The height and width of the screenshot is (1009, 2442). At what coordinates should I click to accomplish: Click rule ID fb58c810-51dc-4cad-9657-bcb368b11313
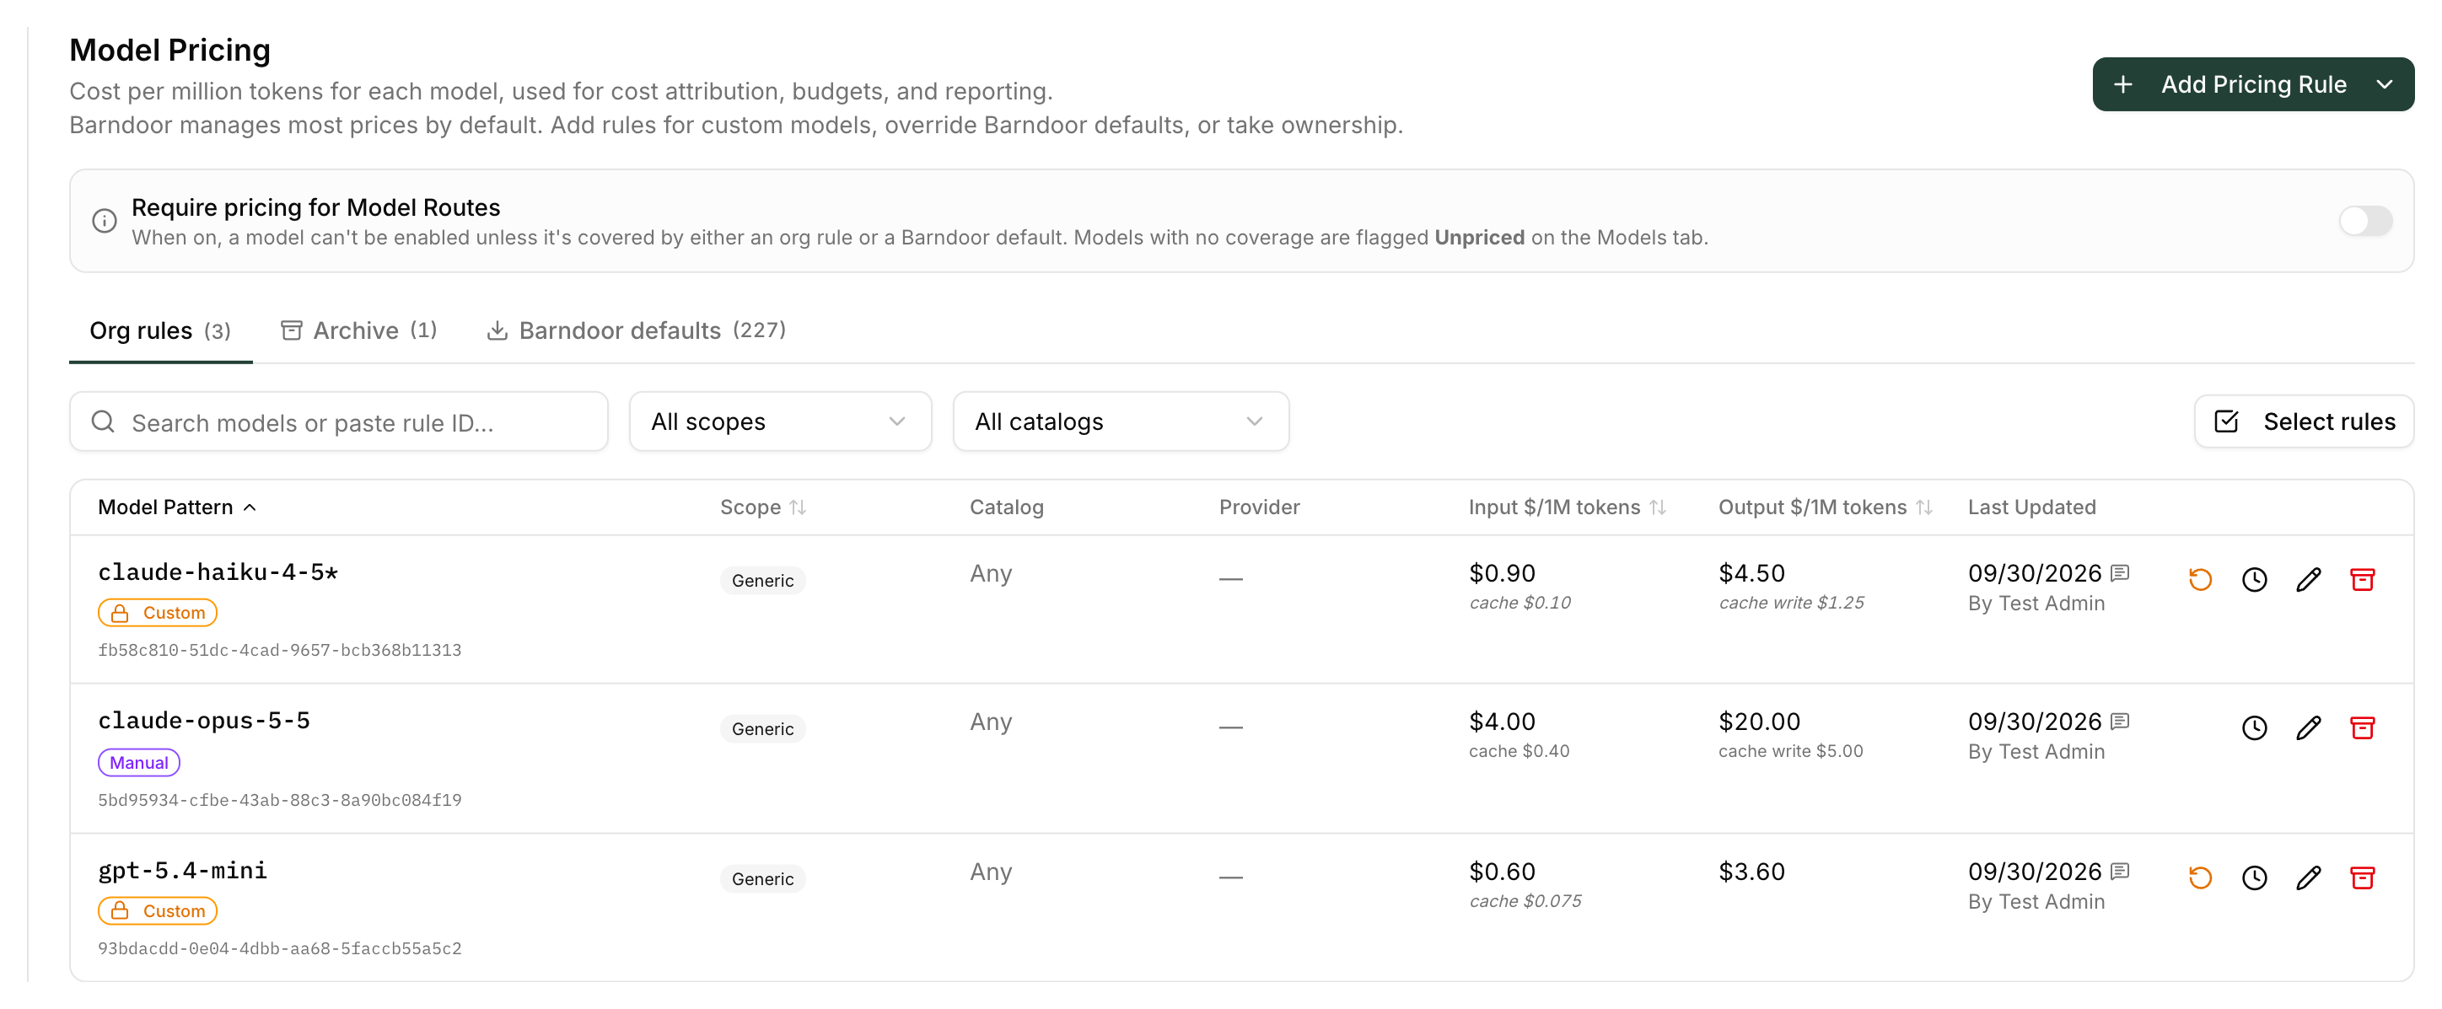tap(280, 650)
